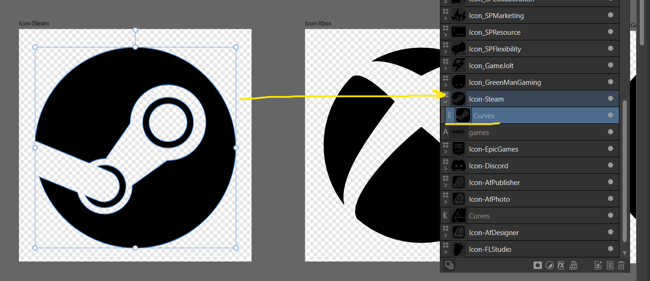Click right-middle selection handle of Steam shape
Viewport: 650px width, 281px height.
(x=236, y=147)
